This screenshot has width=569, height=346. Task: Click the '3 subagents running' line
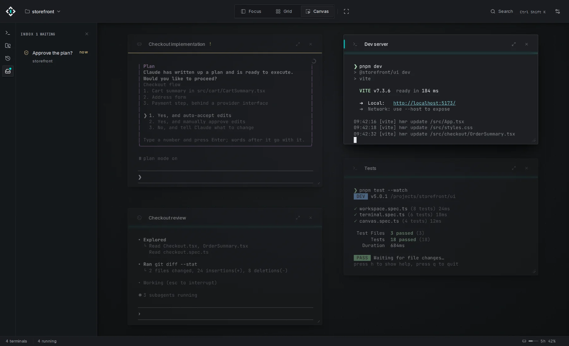pyautogui.click(x=168, y=295)
